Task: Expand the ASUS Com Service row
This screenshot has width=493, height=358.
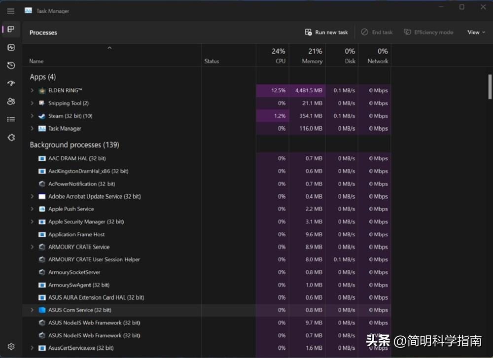Action: click(32, 310)
